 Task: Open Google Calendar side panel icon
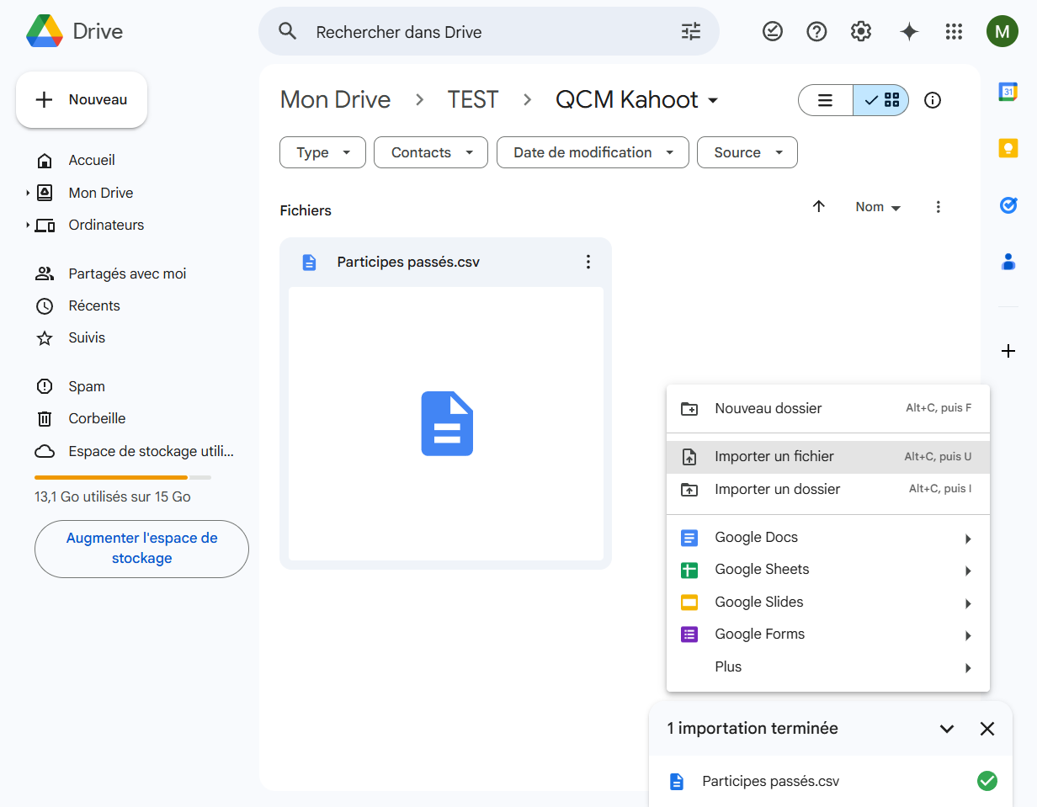[x=1008, y=92]
